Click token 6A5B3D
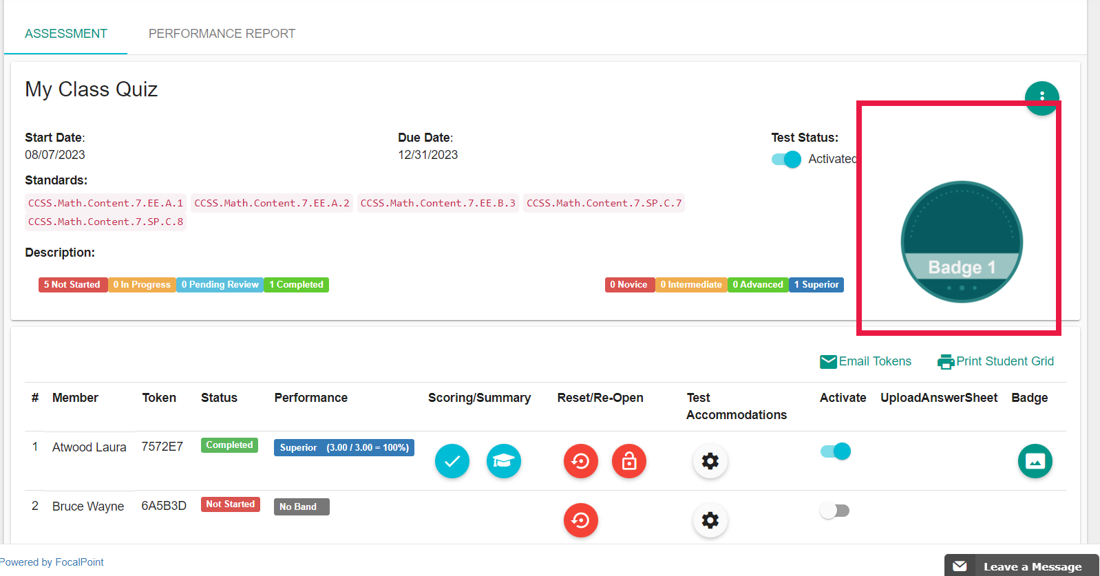The height and width of the screenshot is (576, 1100). (x=164, y=506)
